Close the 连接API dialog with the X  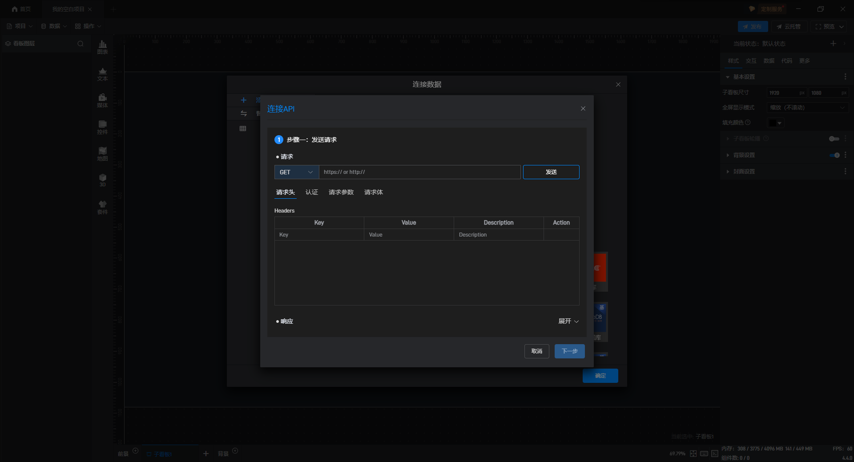click(x=583, y=108)
